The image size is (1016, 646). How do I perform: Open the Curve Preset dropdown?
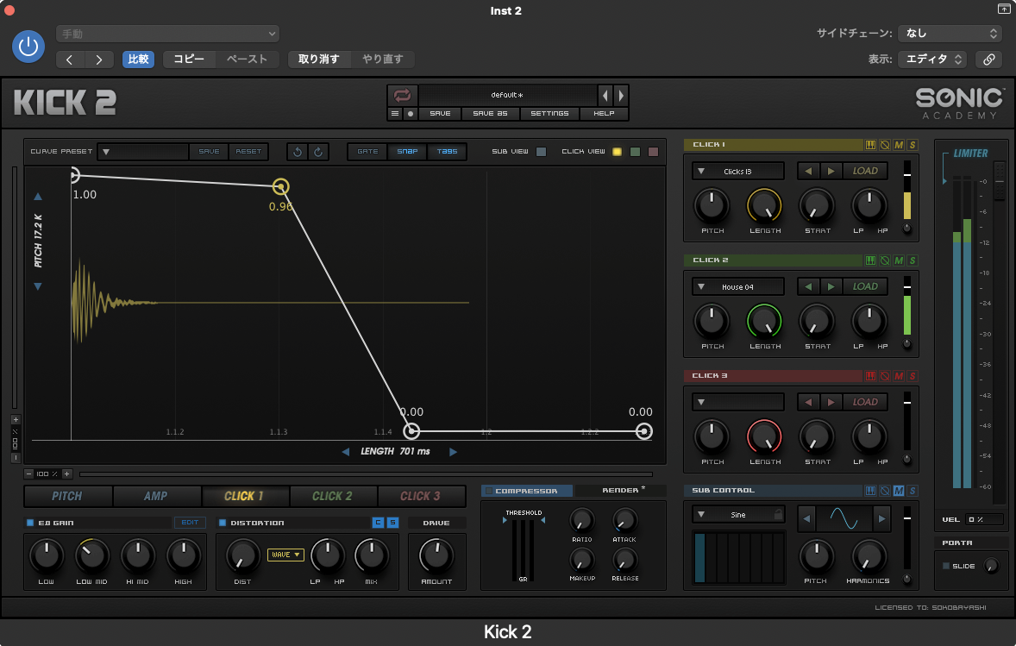[x=142, y=152]
